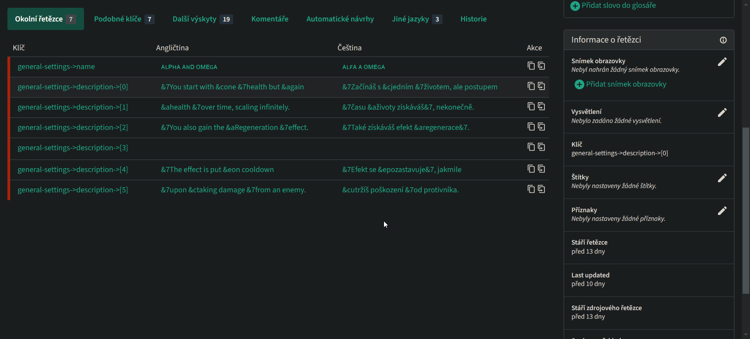This screenshot has height=339, width=750.
Task: Clone icon in description->[3] row
Action: [541, 147]
